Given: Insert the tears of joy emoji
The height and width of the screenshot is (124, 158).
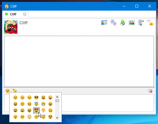Looking at the screenshot, I should pos(22,110).
